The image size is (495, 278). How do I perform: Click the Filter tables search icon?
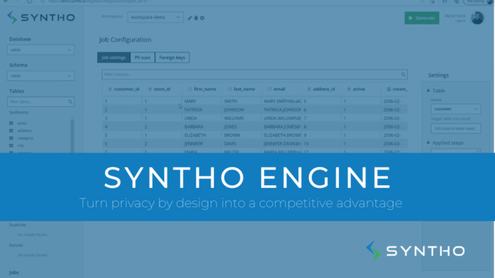[70, 102]
